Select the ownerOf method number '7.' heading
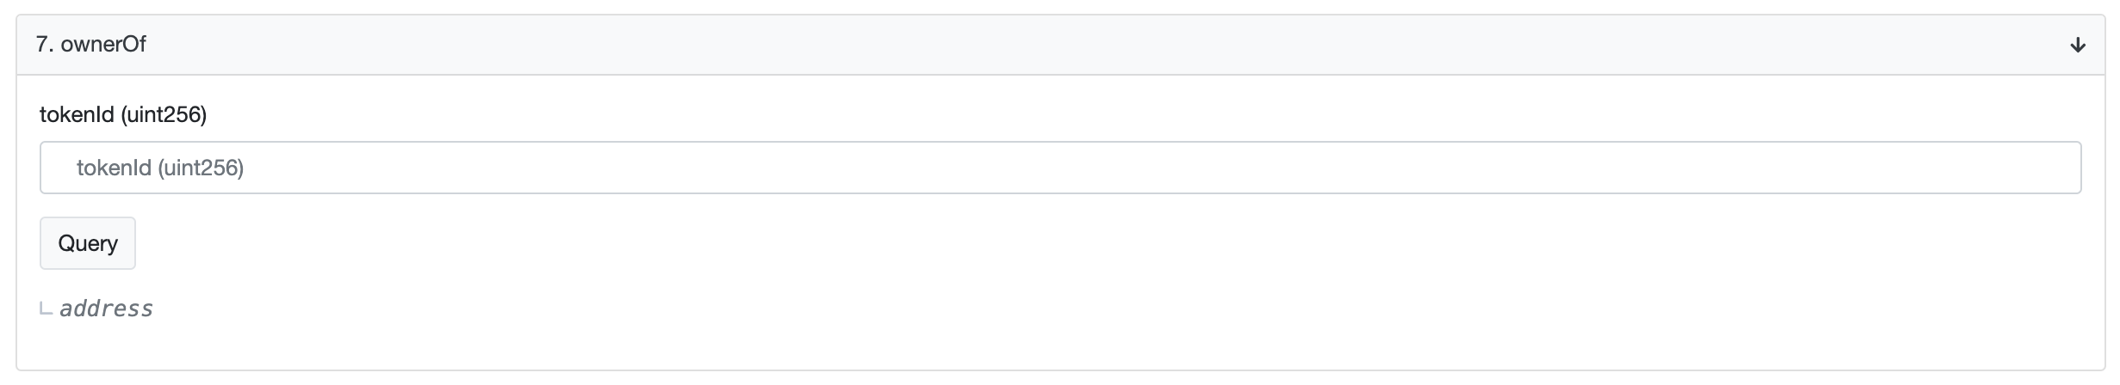The image size is (2120, 385). [46, 45]
